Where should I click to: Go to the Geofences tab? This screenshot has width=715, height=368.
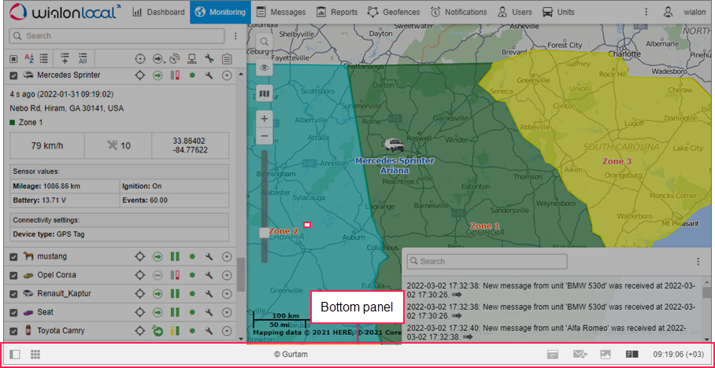pos(394,12)
